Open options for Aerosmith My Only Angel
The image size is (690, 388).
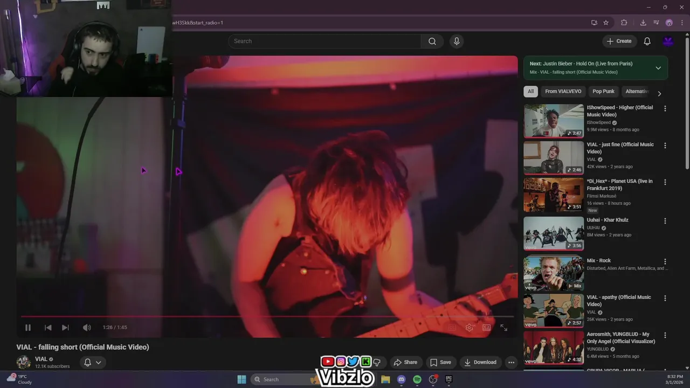[x=665, y=335]
